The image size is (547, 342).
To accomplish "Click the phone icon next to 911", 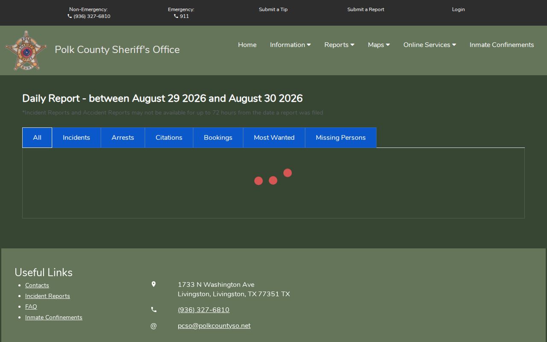I will (x=176, y=16).
